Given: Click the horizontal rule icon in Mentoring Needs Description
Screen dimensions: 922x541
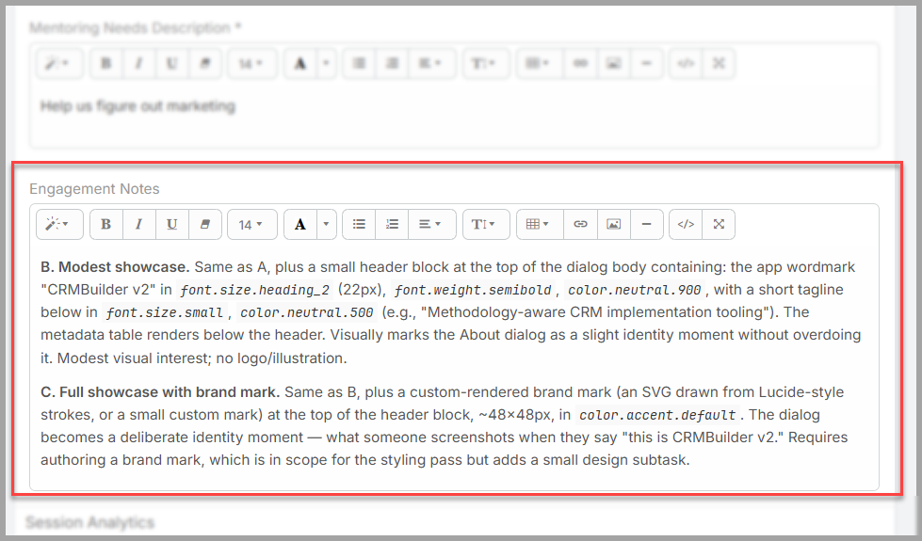Looking at the screenshot, I should tap(646, 63).
